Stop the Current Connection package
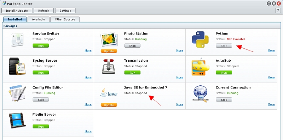This screenshot has width=283, height=140. pos(224,100)
